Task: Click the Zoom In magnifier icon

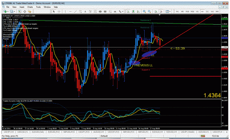Action: (x=144, y=11)
